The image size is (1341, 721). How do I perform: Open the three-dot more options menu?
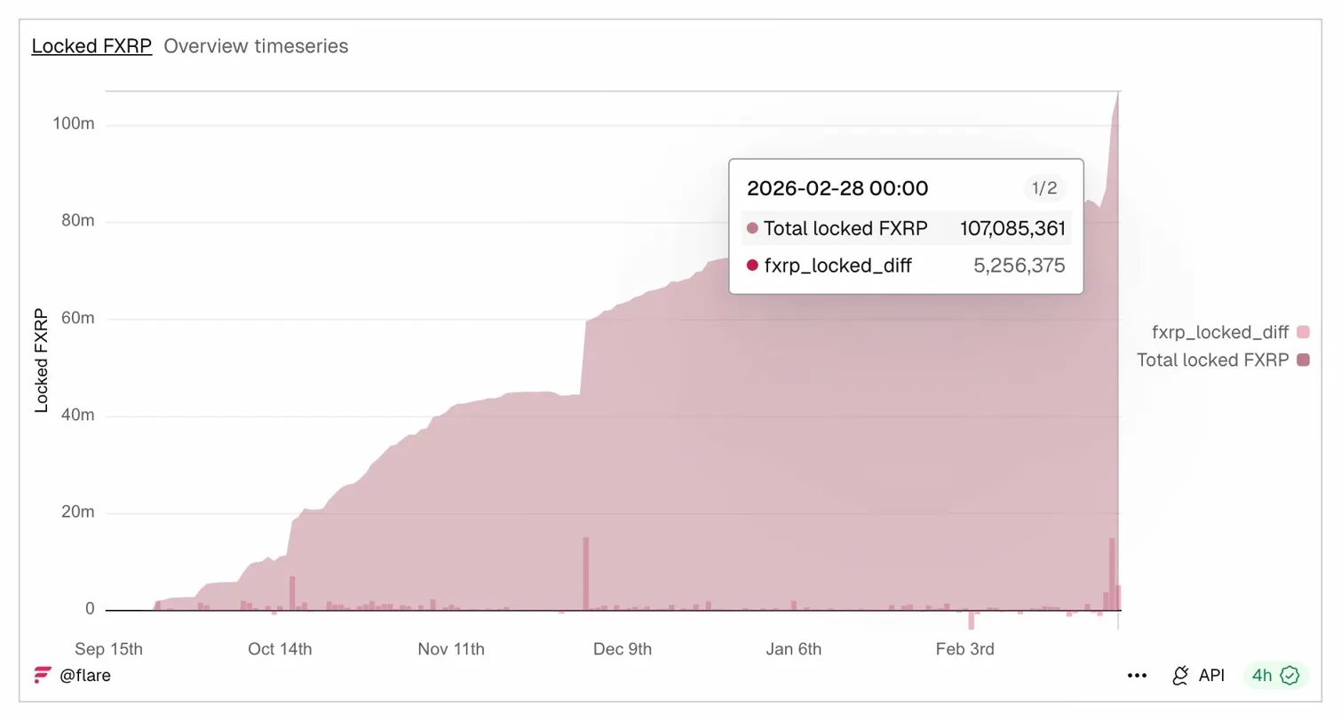click(1137, 676)
